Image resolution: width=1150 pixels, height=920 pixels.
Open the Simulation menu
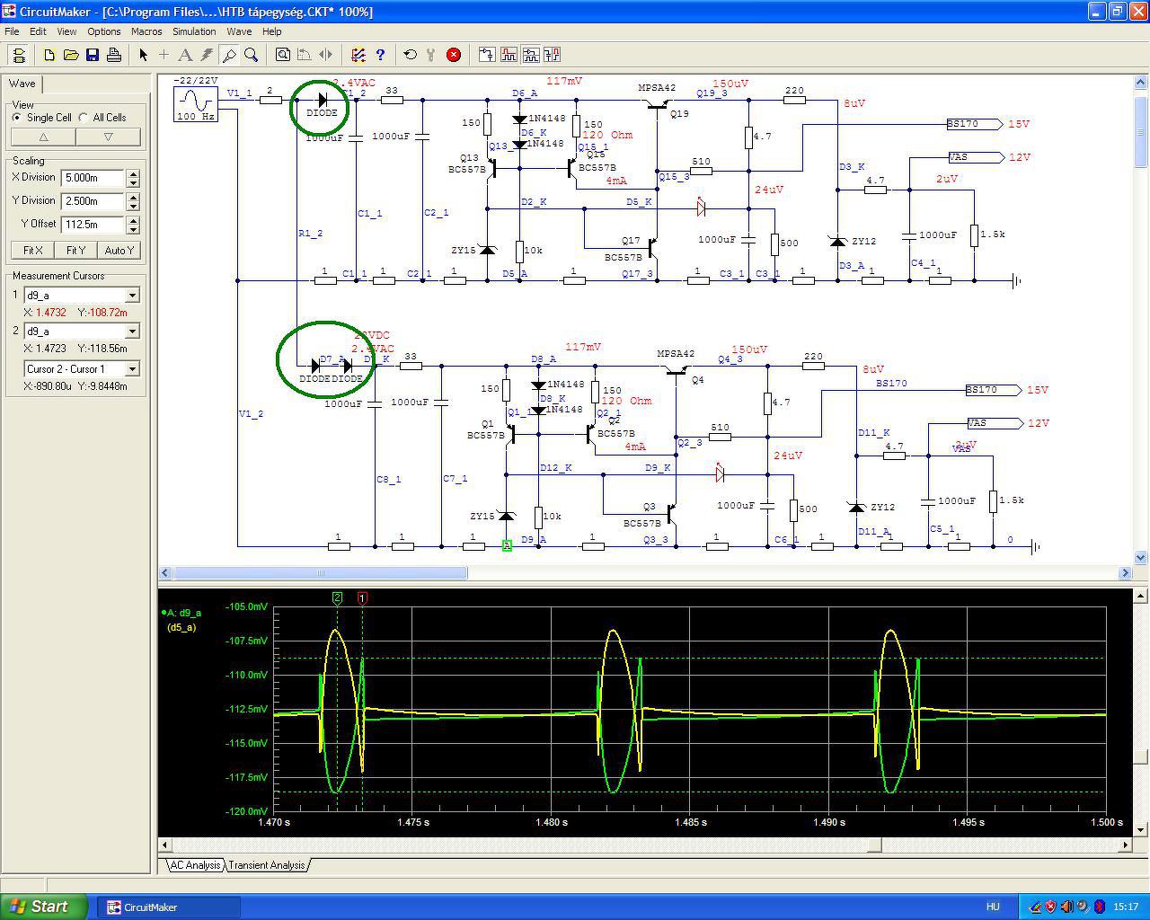click(194, 31)
